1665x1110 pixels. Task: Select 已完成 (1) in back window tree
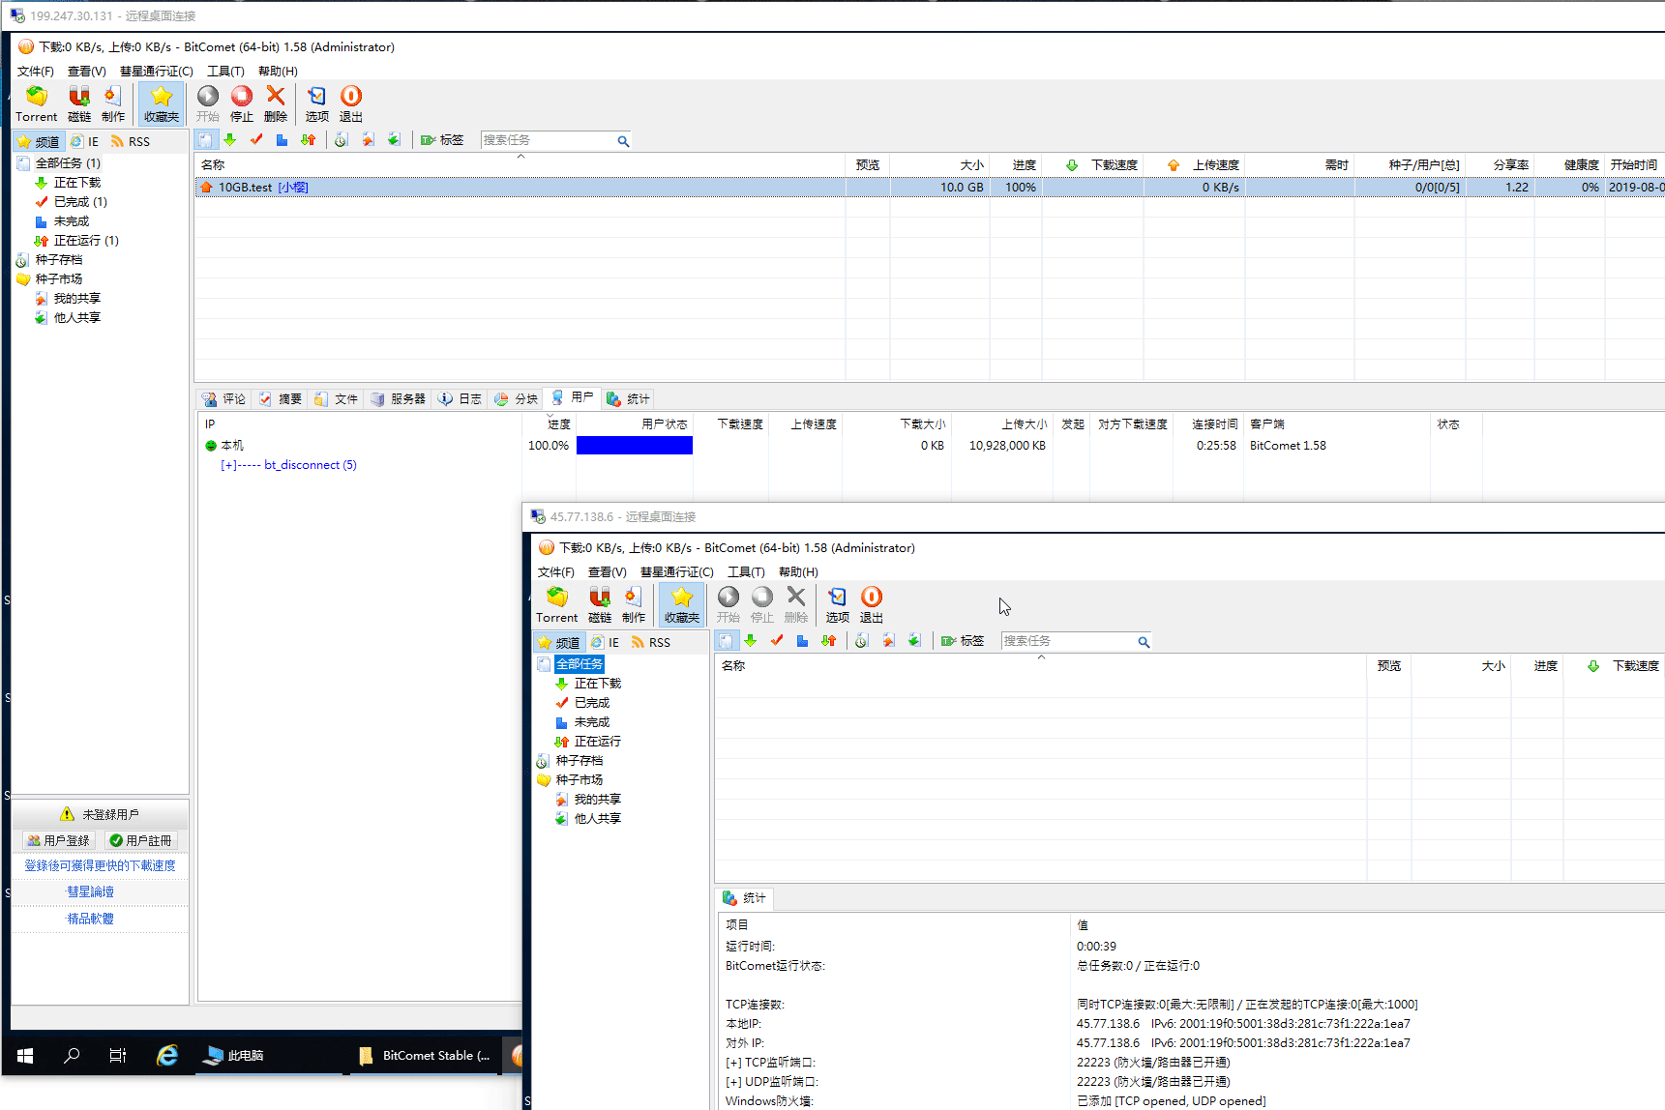coord(80,202)
